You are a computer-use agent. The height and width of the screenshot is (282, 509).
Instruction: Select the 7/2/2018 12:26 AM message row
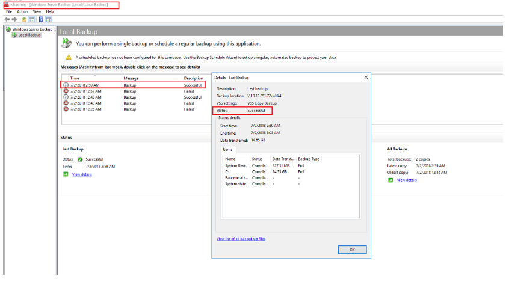pos(133,109)
